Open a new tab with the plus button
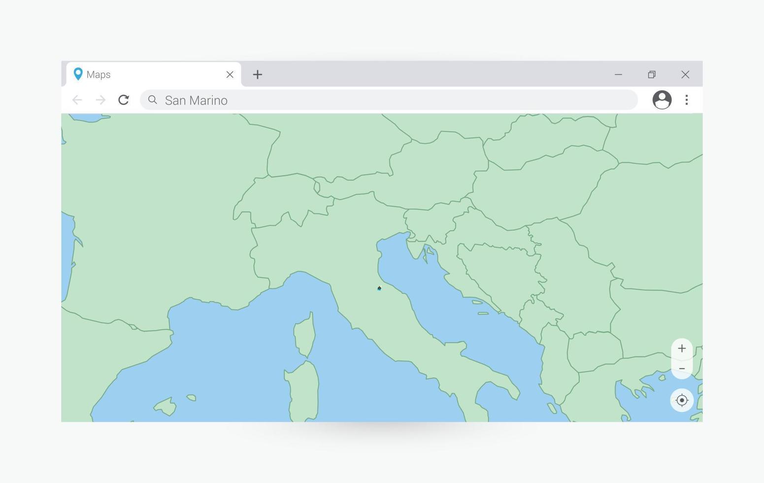This screenshot has width=764, height=483. pos(257,74)
